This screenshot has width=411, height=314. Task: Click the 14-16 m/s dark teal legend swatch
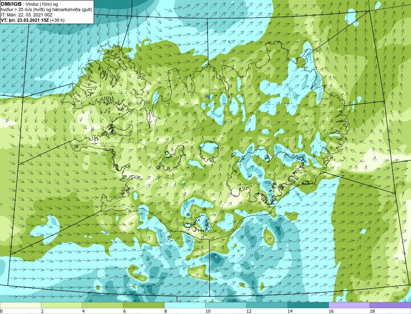308,305
